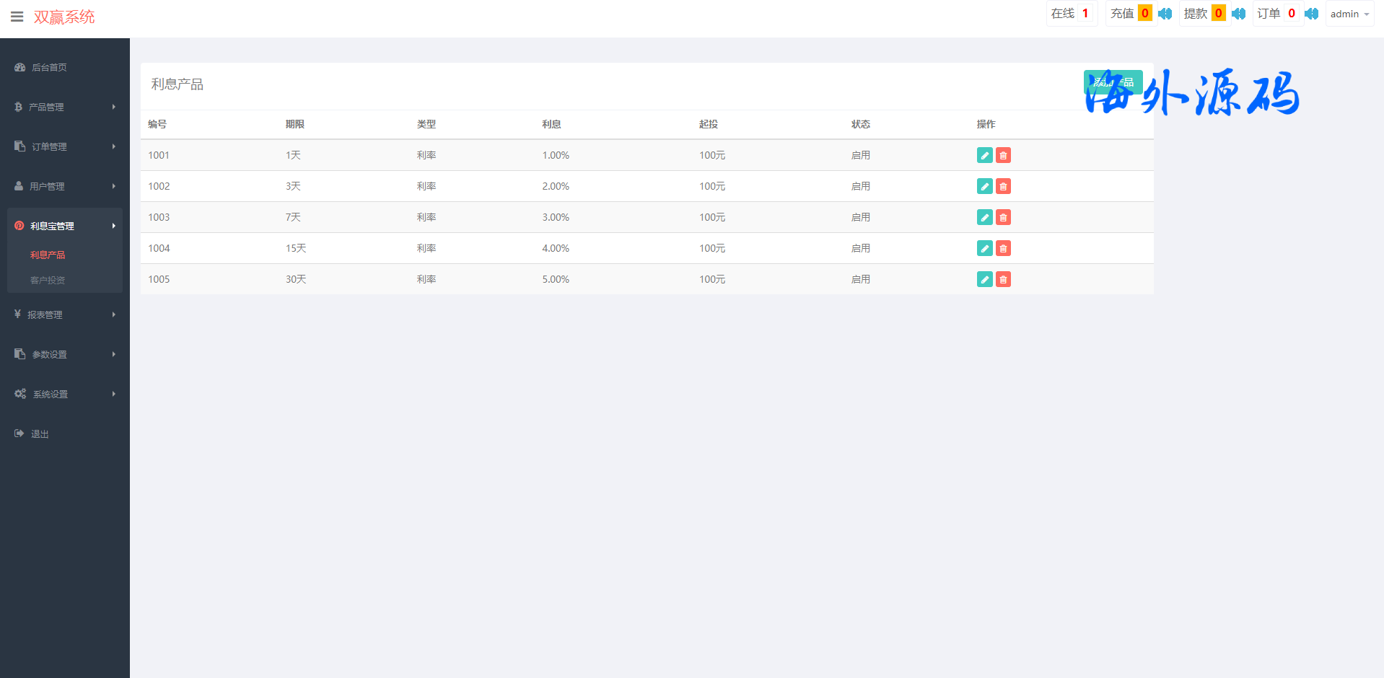This screenshot has width=1384, height=678.
Task: Open 客户投资 submenu item
Action: pos(48,280)
